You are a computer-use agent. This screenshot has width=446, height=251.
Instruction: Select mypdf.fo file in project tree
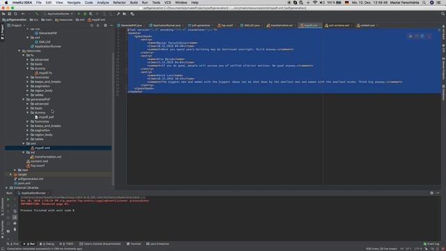point(45,73)
